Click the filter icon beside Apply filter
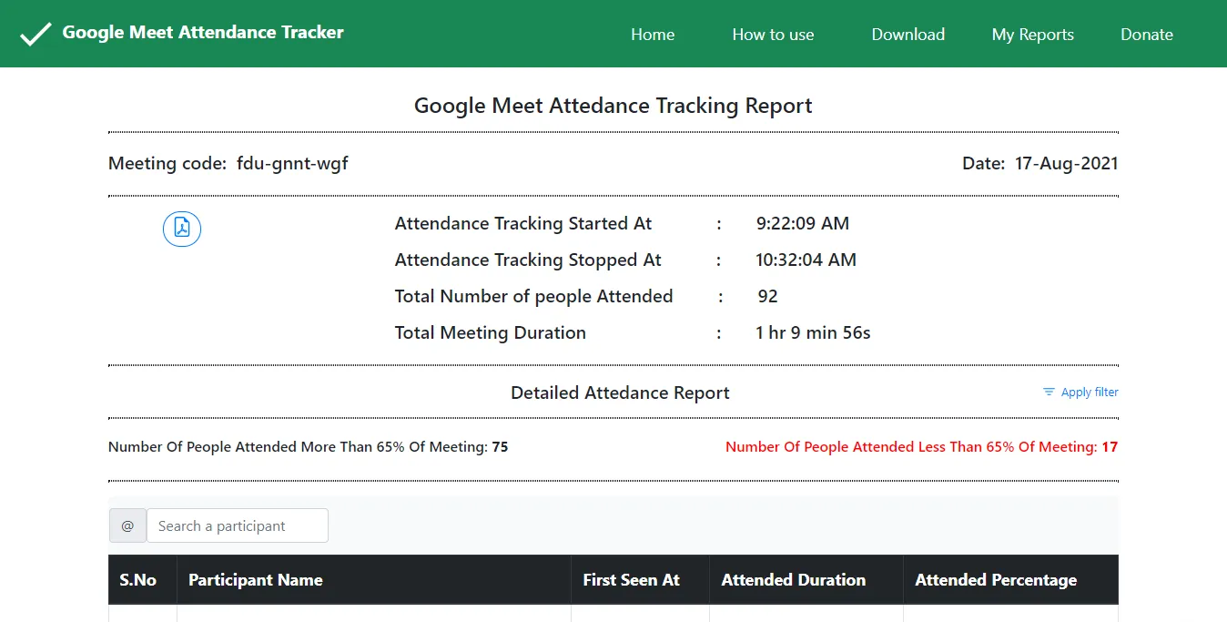Viewport: 1227px width, 622px height. click(x=1048, y=392)
